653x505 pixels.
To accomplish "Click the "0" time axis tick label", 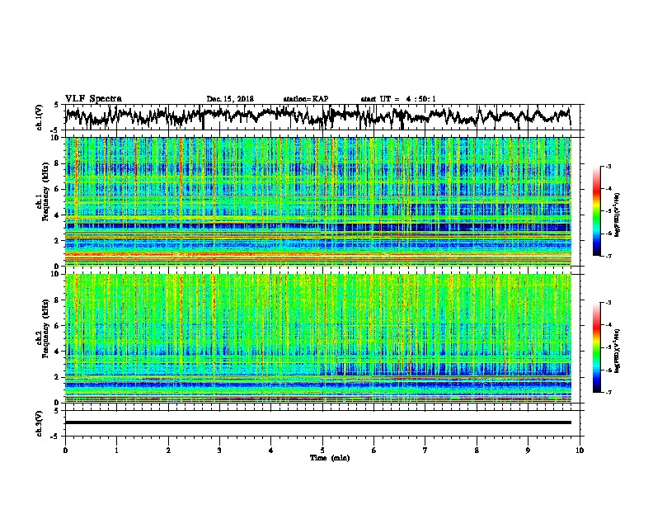I will [65, 450].
